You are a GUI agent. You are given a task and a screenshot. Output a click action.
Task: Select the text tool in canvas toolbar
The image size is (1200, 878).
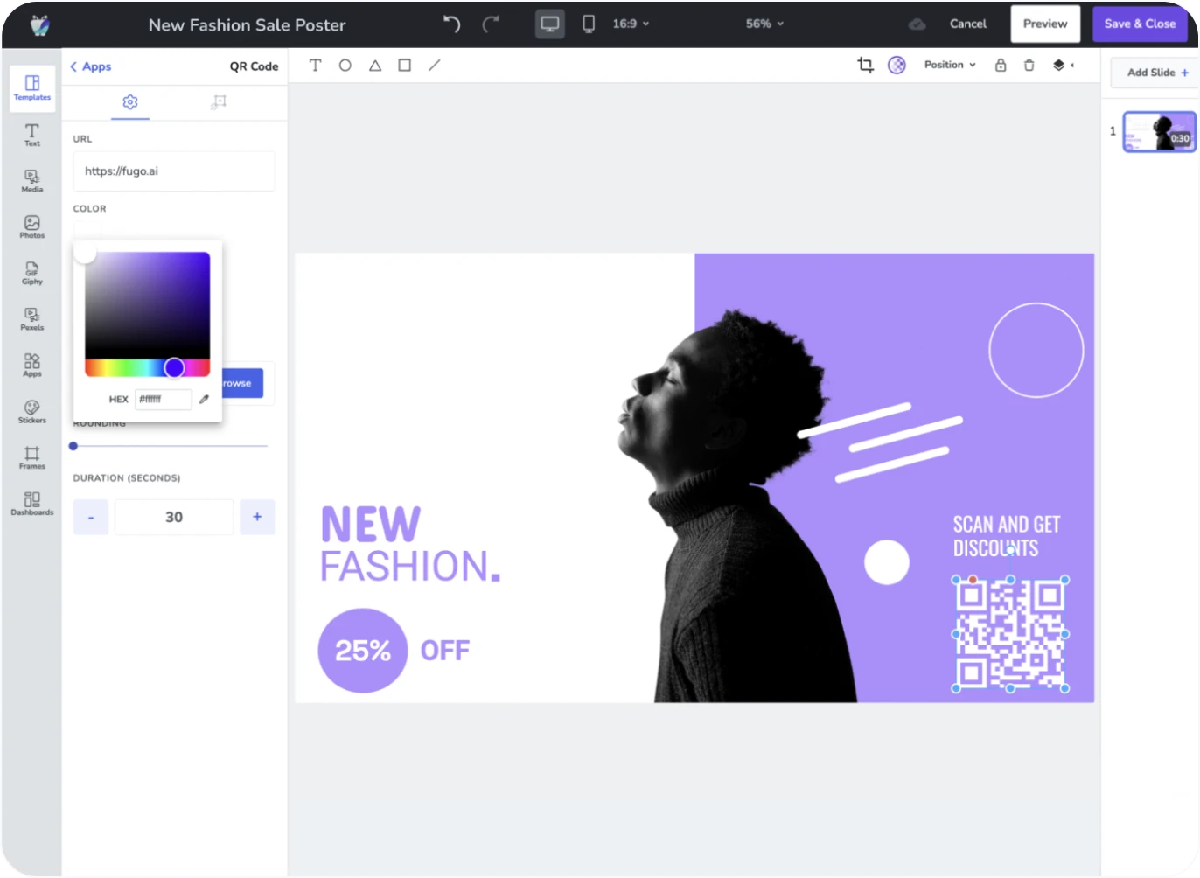(x=316, y=65)
